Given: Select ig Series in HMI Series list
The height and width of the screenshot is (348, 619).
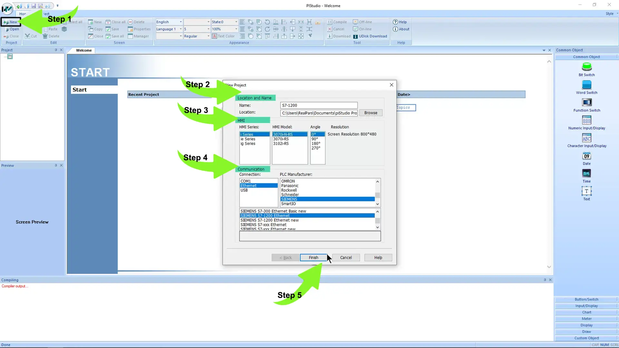Looking at the screenshot, I should click(254, 143).
